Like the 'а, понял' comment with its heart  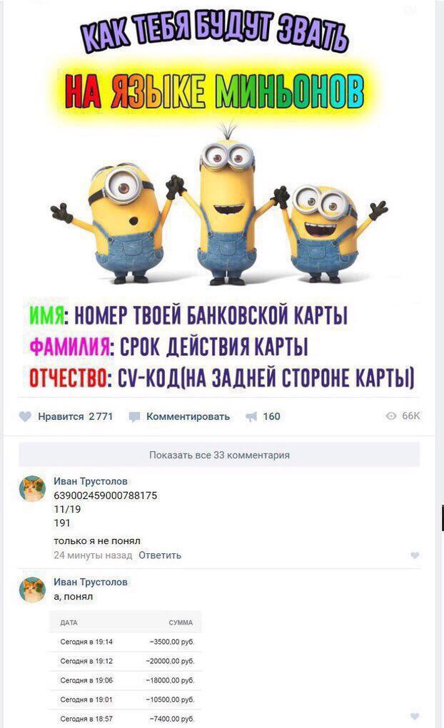(415, 717)
